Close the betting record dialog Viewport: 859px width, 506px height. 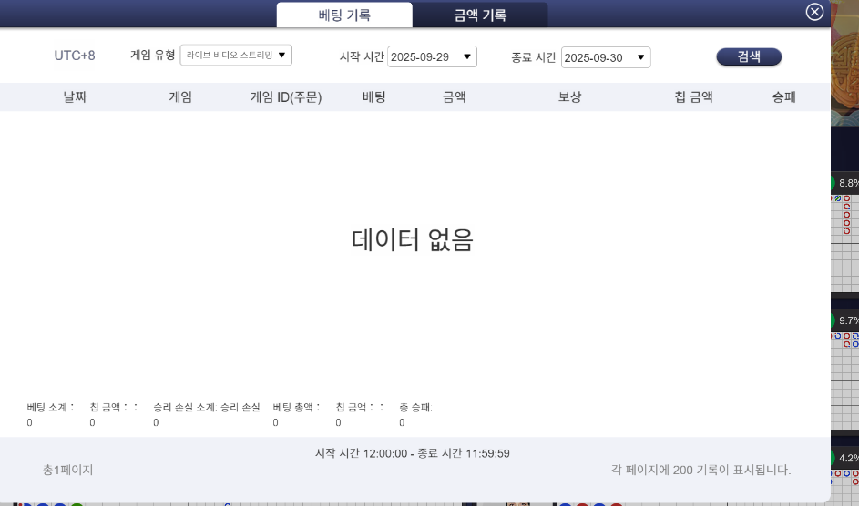814,12
